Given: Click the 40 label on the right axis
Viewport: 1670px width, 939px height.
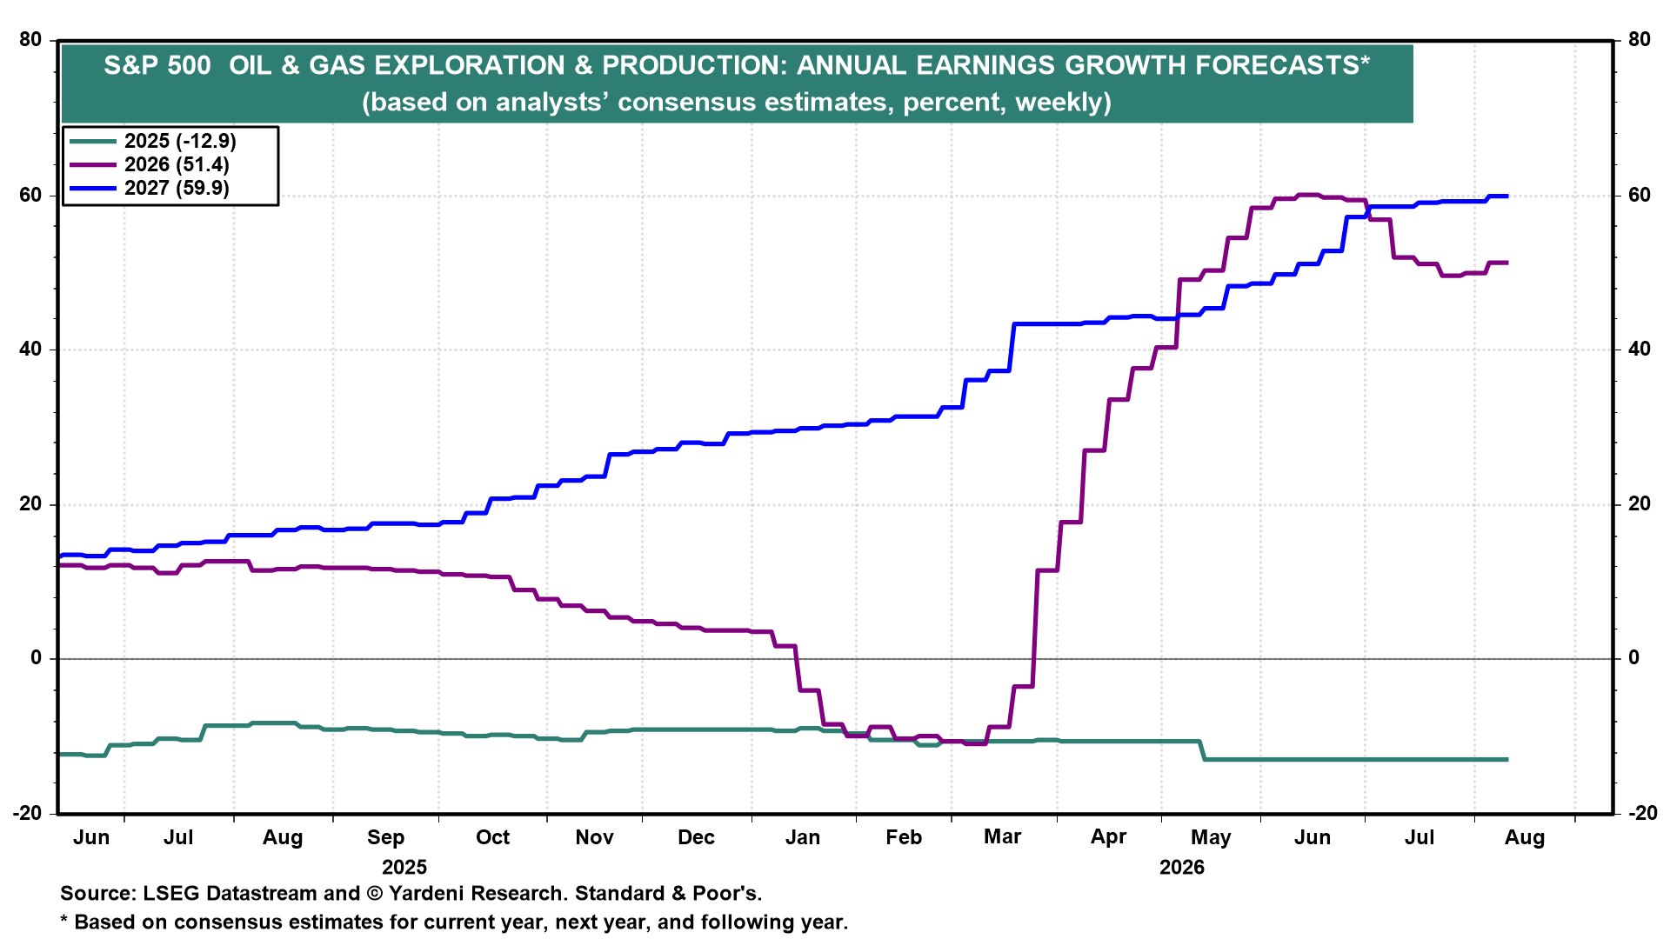Looking at the screenshot, I should 1640,350.
